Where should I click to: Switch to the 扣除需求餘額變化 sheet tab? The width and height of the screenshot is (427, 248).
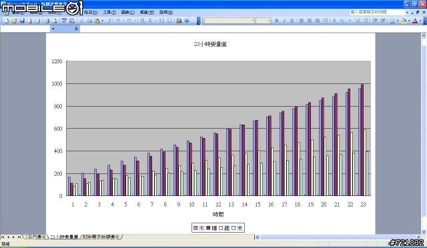click(x=101, y=237)
